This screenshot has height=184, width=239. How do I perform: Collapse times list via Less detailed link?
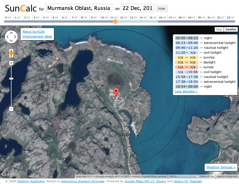click(186, 91)
